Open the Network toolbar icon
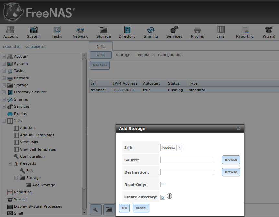 [80, 32]
